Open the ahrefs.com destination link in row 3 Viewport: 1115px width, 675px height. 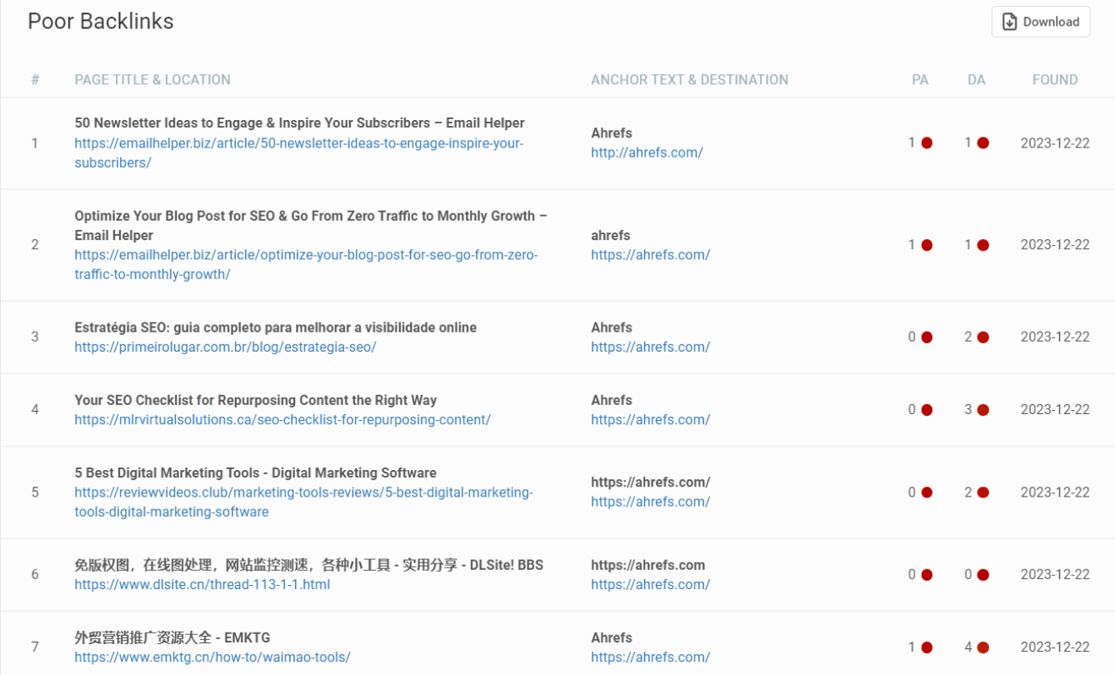pos(651,347)
